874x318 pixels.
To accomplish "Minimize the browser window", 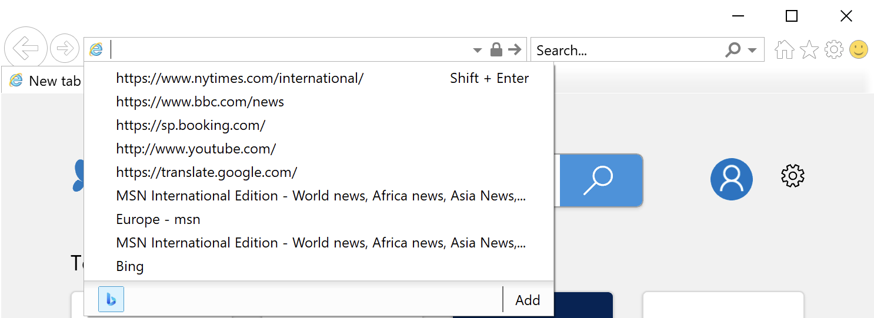I will (739, 16).
